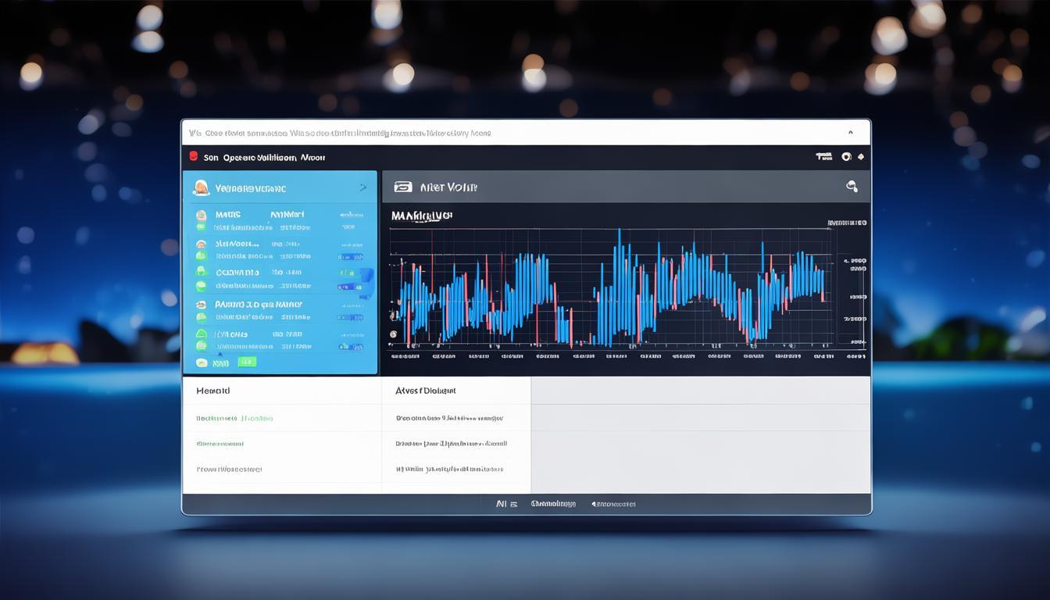Open the first entry under the lower middle column
Viewport: 1050px width, 600px height.
(x=449, y=418)
